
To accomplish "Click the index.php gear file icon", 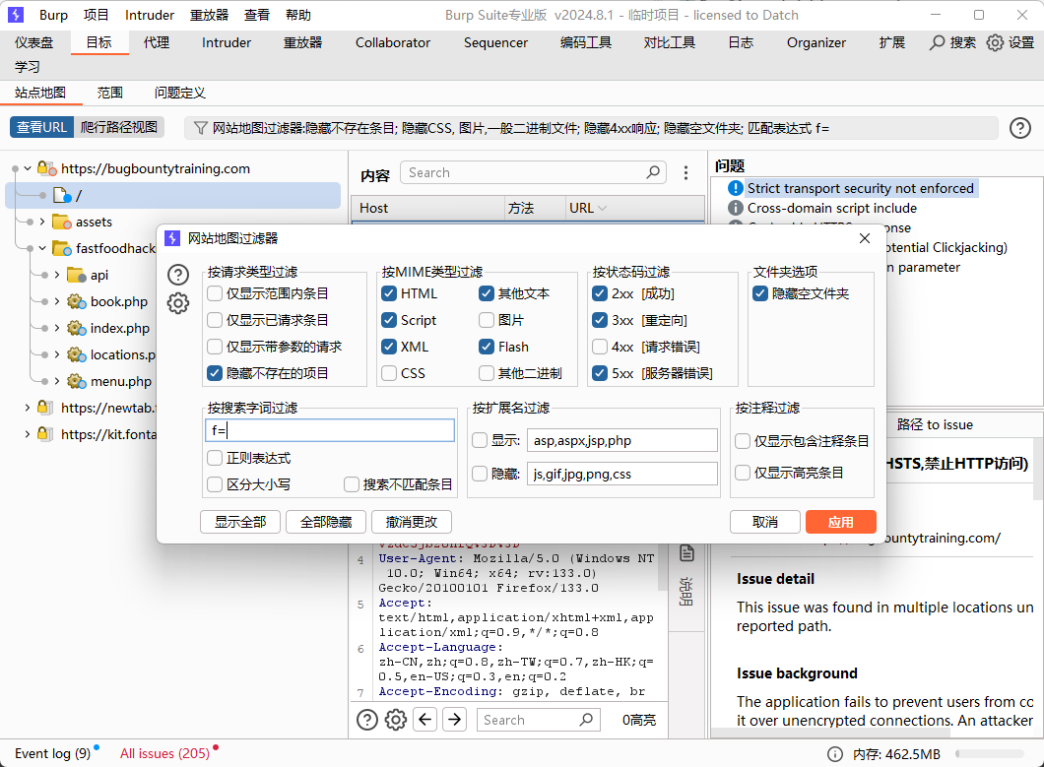I will [x=77, y=328].
